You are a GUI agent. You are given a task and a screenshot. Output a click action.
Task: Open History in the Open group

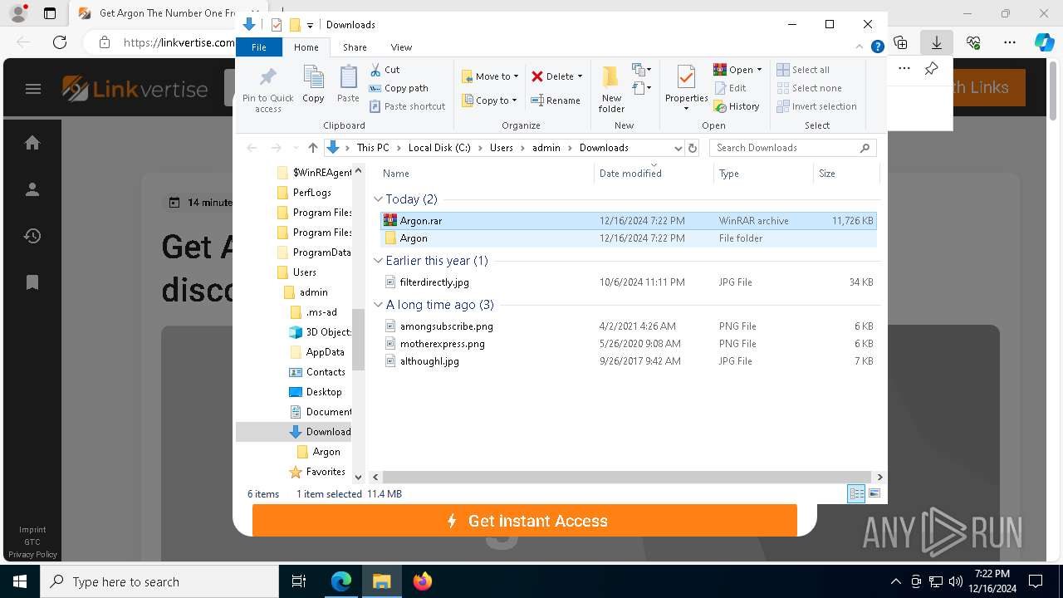(x=737, y=106)
